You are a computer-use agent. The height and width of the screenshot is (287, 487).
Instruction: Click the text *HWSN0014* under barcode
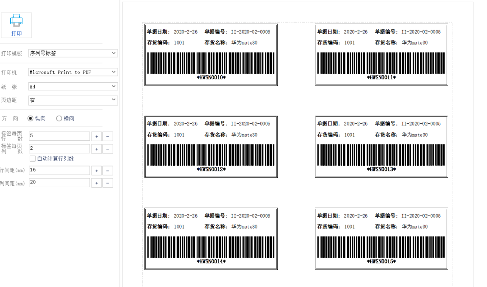[211, 262]
